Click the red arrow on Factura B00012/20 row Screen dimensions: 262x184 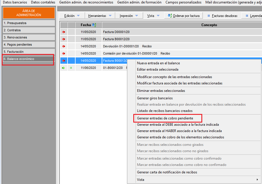click(x=63, y=39)
